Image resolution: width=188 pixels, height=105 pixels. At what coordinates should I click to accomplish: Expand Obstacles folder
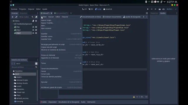click(x=14, y=89)
